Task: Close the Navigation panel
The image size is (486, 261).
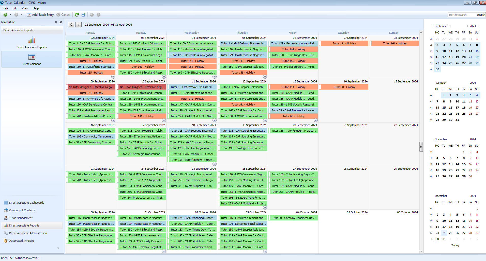Action: click(61, 22)
